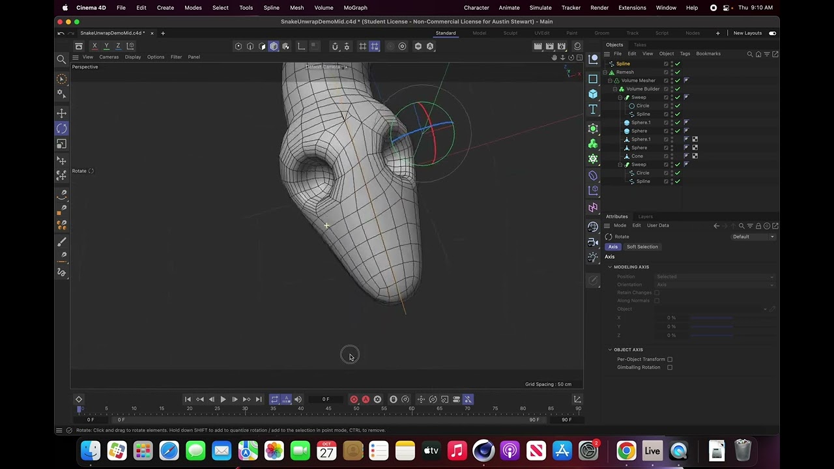Toggle the timeline sound speaker icon
Screen dimensions: 834x469
(298, 399)
